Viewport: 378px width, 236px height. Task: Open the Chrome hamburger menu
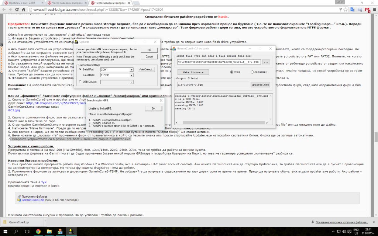click(x=373, y=9)
